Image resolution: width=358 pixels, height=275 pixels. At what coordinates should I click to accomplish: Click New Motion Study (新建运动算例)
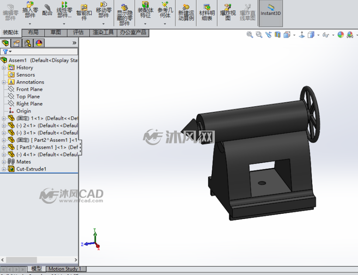pos(186,13)
